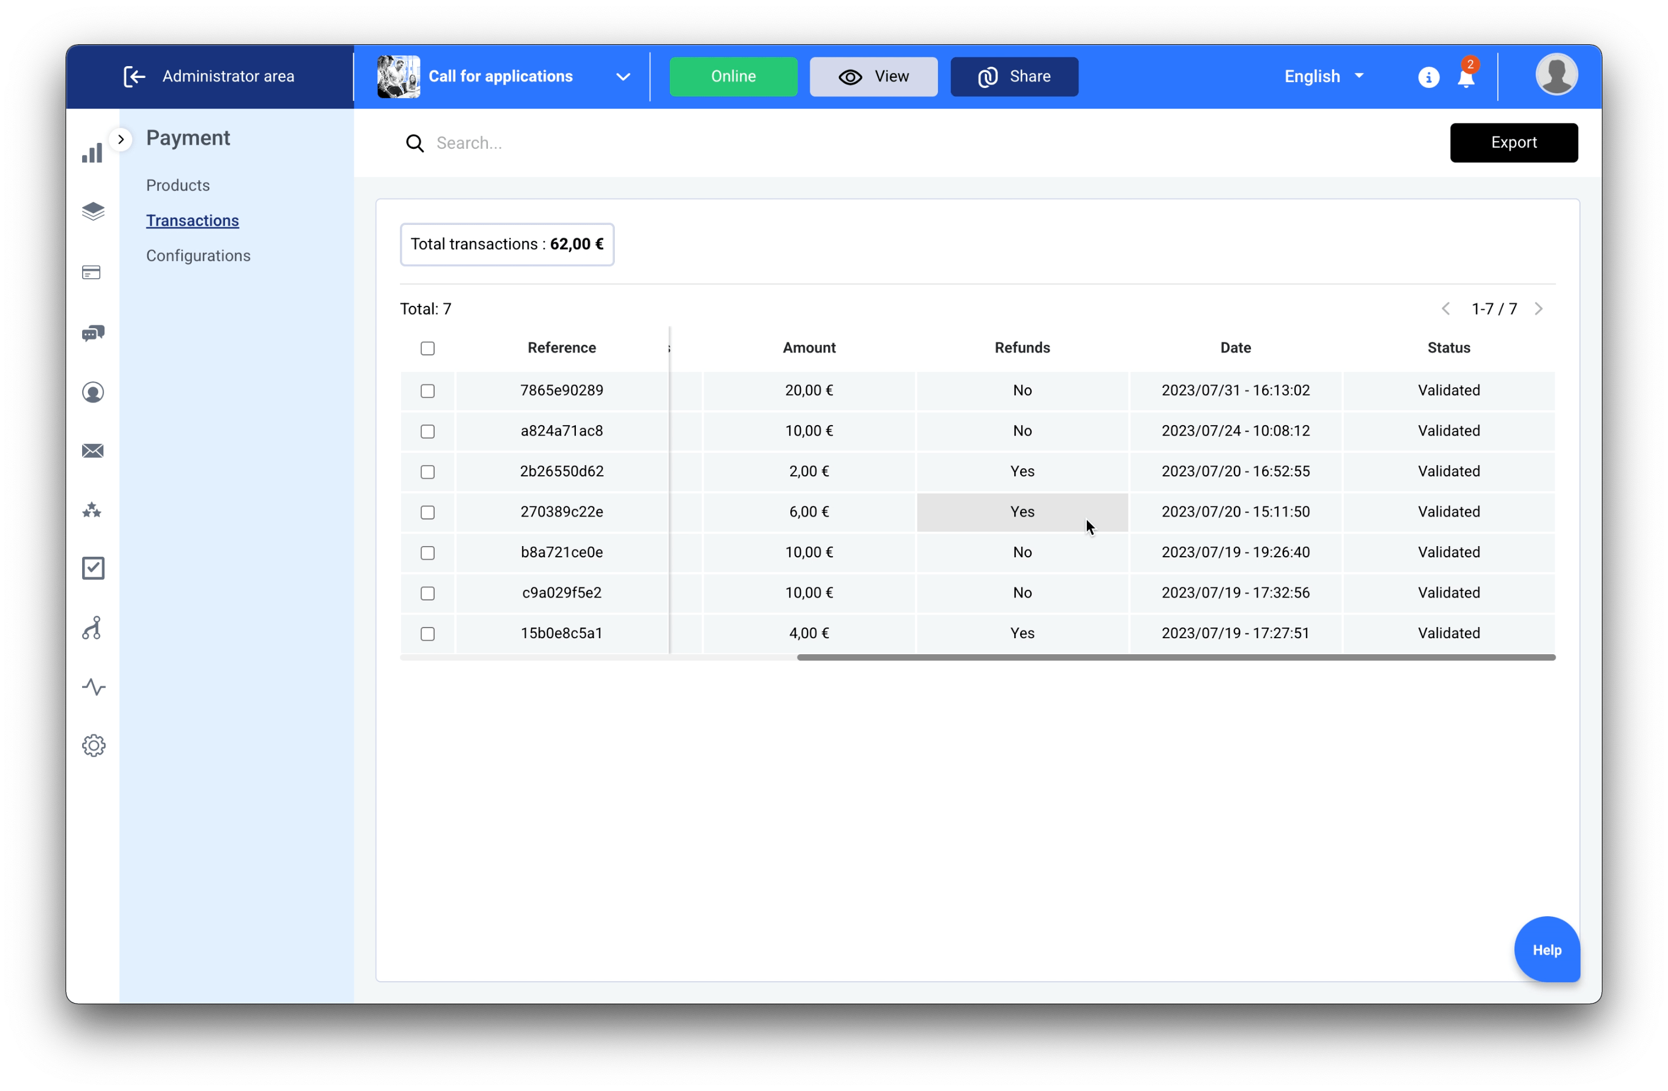
Task: Sort by the Status column header
Action: click(x=1449, y=348)
